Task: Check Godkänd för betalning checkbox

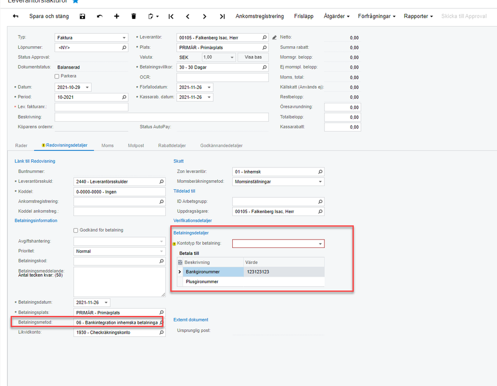Action: tap(76, 230)
